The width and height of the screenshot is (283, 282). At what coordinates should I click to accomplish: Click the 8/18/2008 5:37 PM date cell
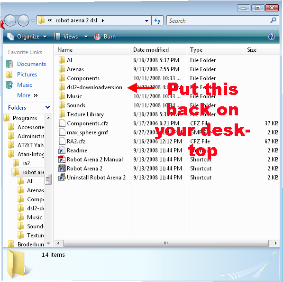156,60
